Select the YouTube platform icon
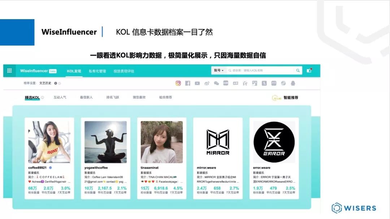Viewport: 390px width, 219px height. point(197,83)
